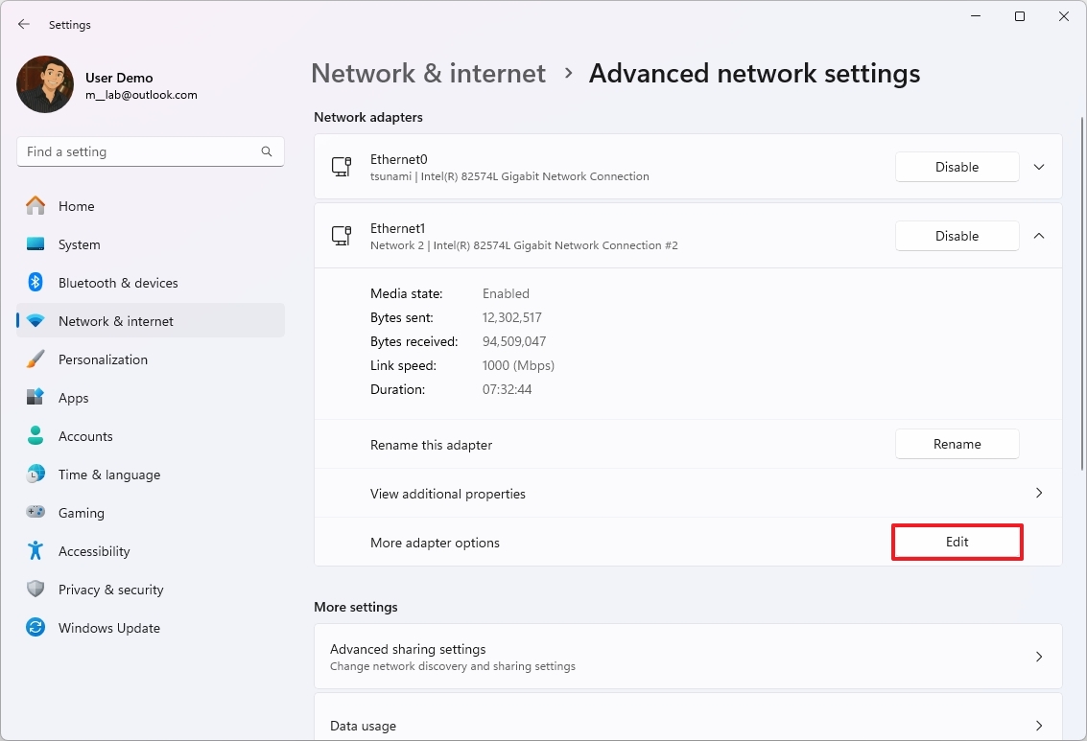Open Accessibility settings
The height and width of the screenshot is (741, 1087).
tap(95, 551)
